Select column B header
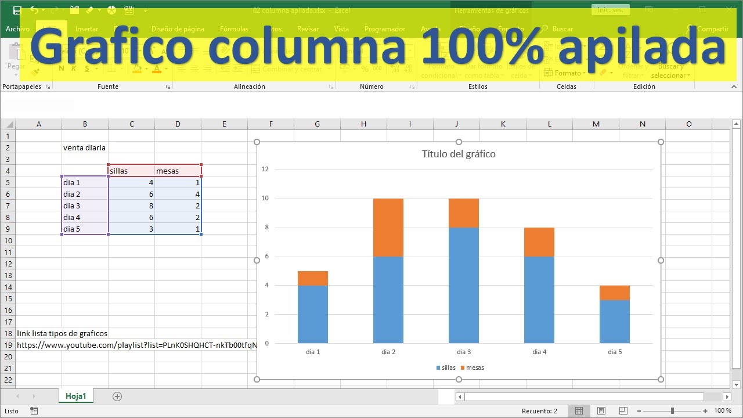 tap(85, 124)
